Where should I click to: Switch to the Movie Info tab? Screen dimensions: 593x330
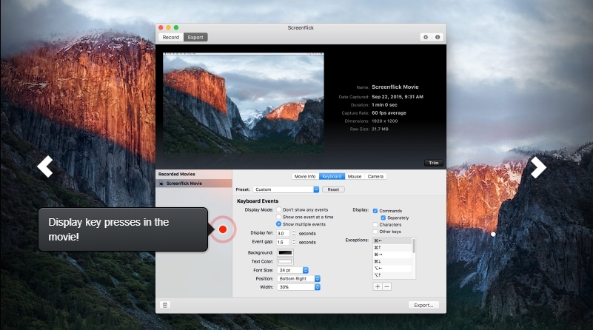(305, 177)
